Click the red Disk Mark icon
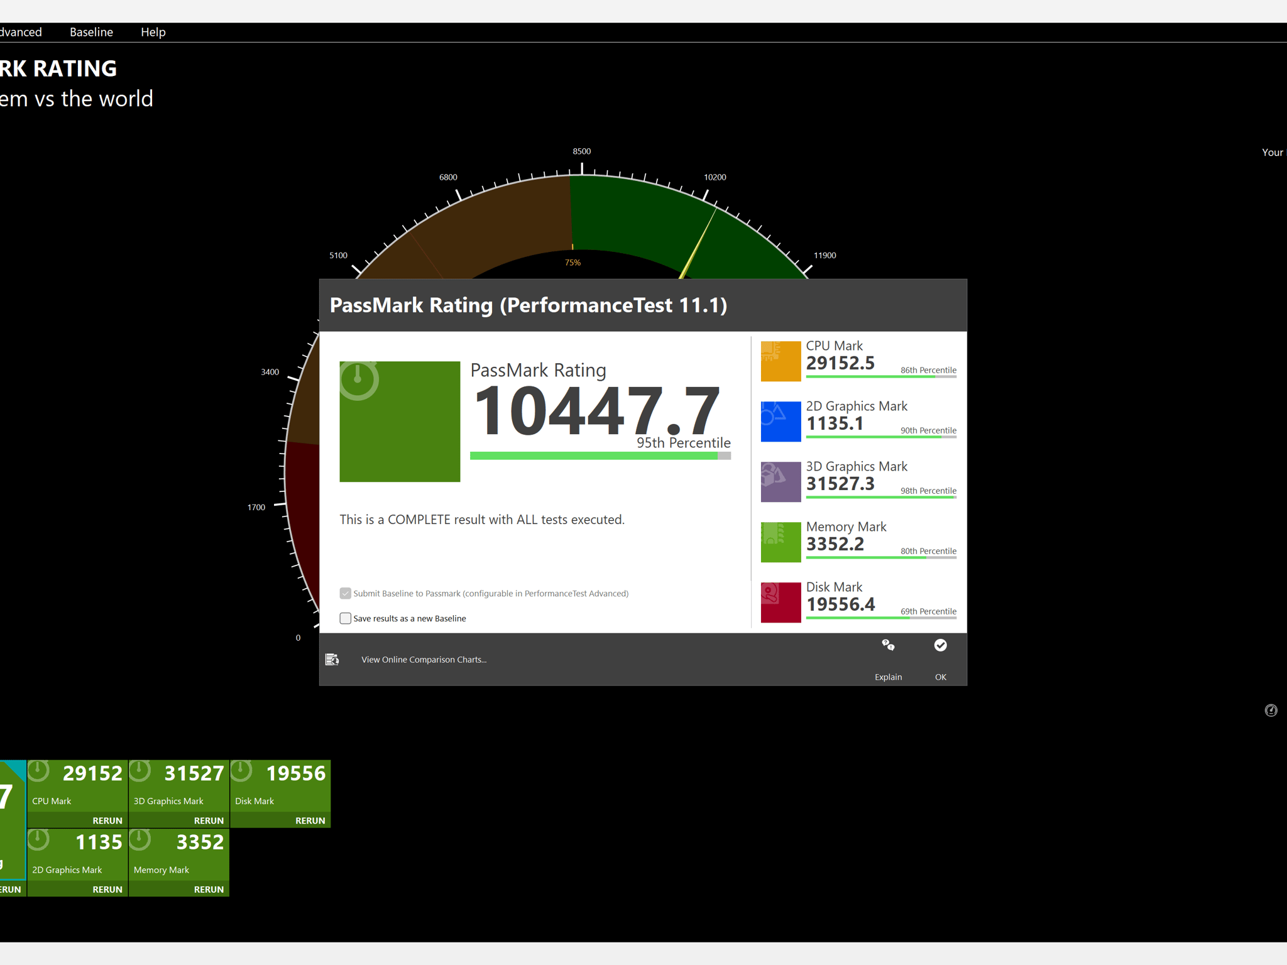The height and width of the screenshot is (965, 1287). click(780, 602)
